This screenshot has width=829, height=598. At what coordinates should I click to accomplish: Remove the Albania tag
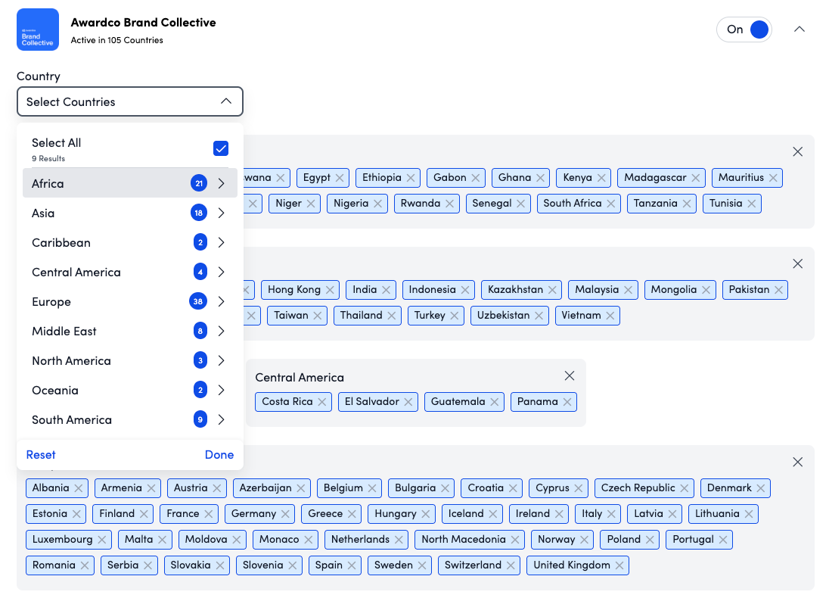(79, 488)
